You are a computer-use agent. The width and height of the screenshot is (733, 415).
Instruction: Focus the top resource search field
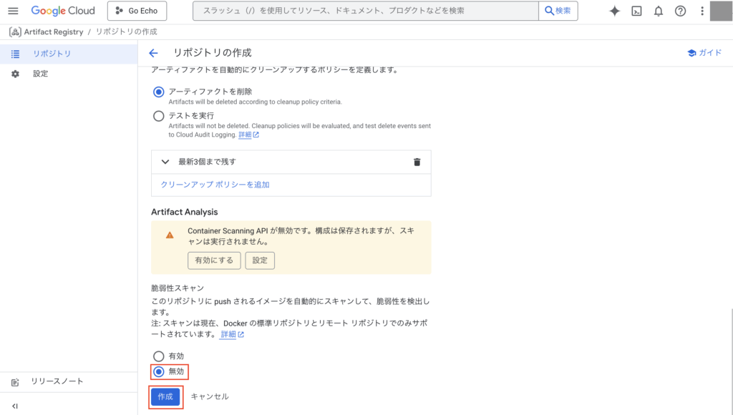click(365, 11)
